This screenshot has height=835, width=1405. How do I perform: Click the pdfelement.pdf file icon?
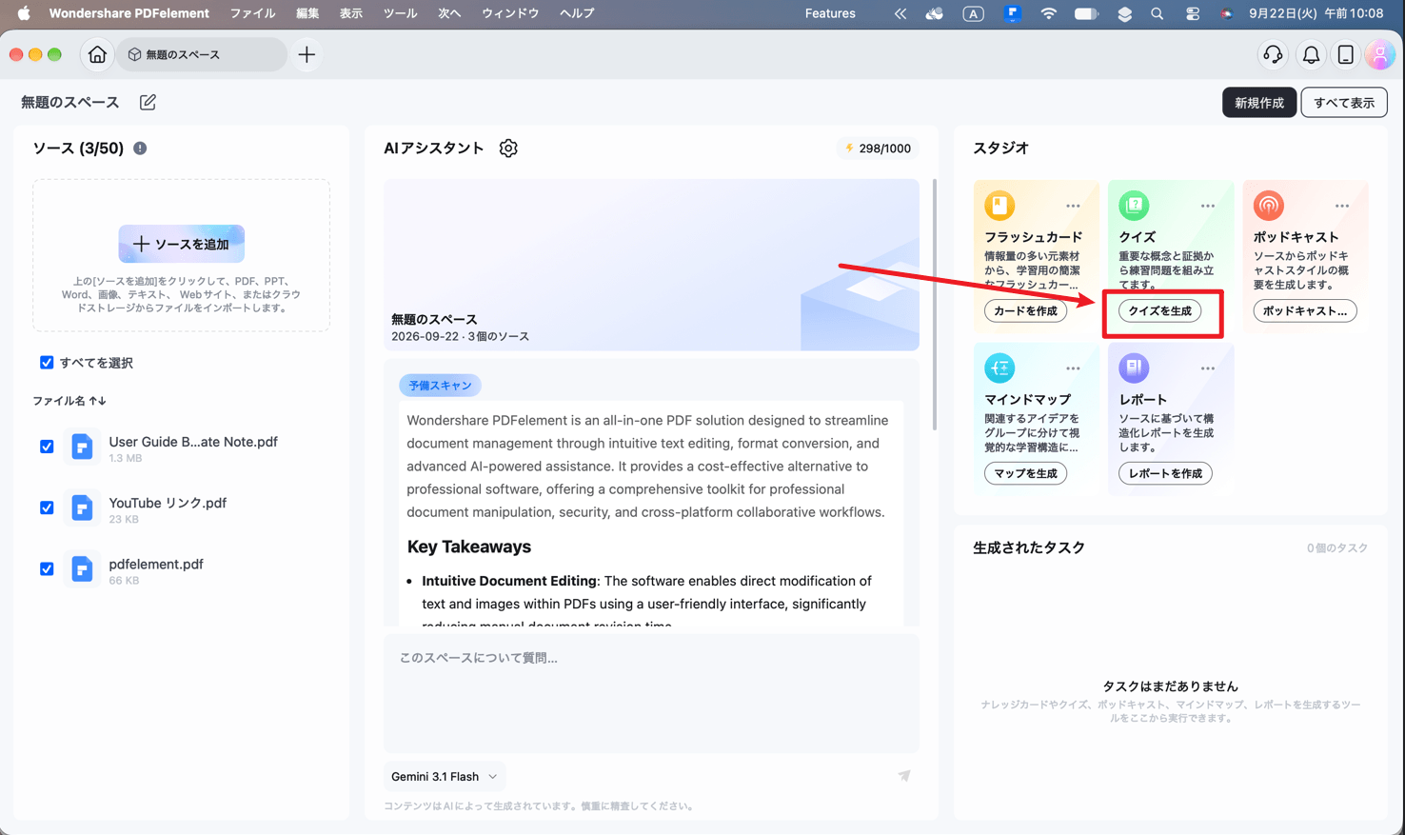(82, 568)
